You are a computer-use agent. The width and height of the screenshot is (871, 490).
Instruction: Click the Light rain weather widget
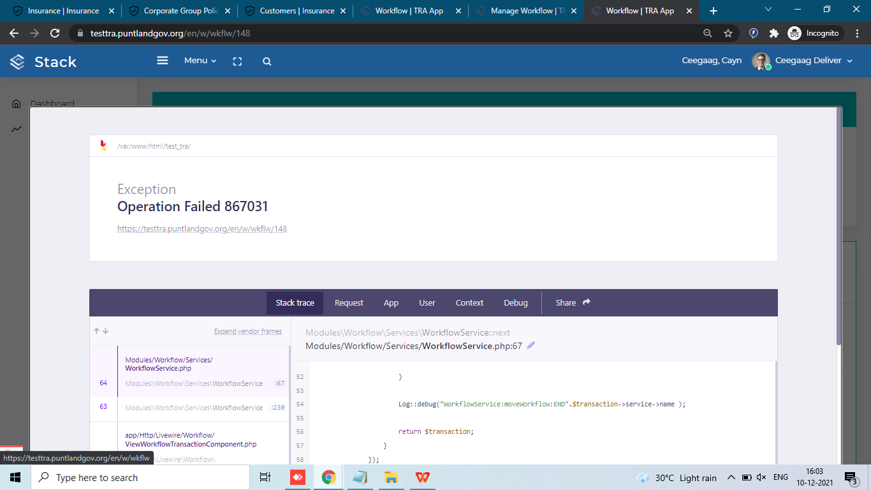pyautogui.click(x=677, y=477)
